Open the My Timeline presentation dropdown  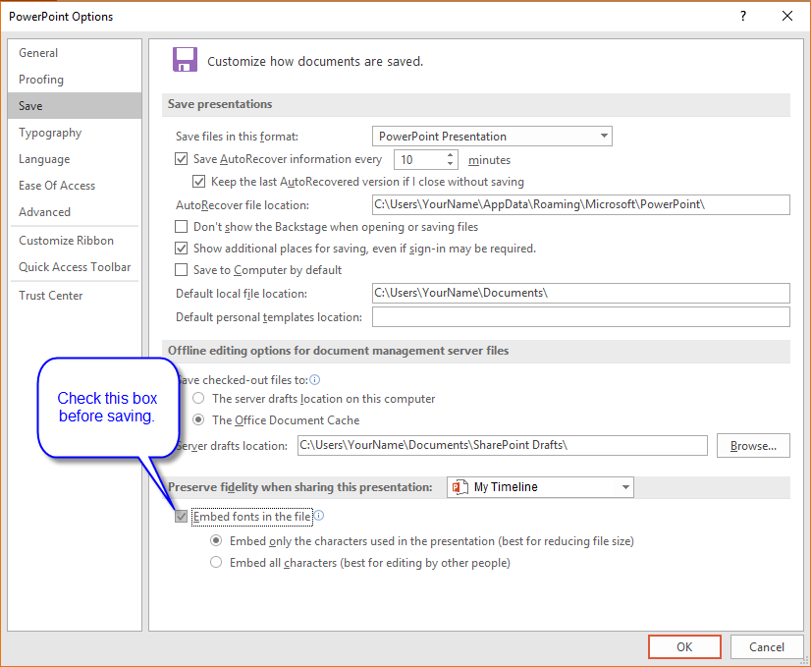(540, 487)
